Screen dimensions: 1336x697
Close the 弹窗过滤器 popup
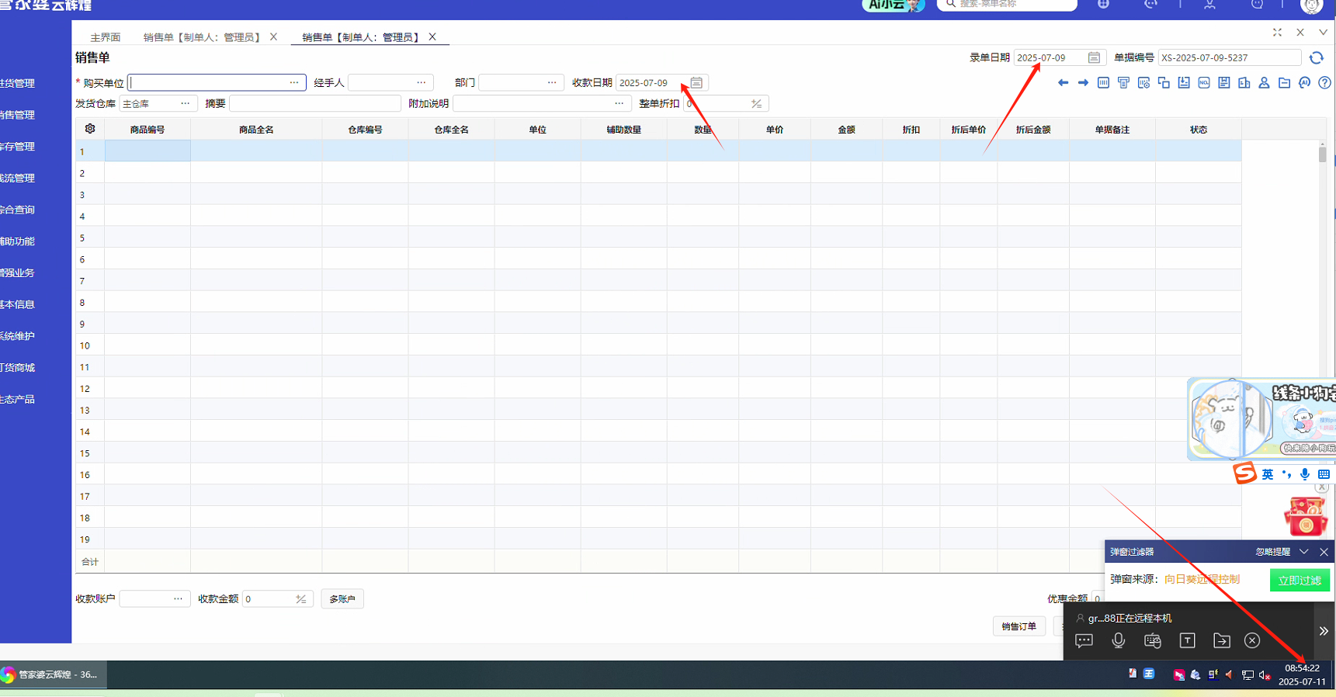(1324, 552)
